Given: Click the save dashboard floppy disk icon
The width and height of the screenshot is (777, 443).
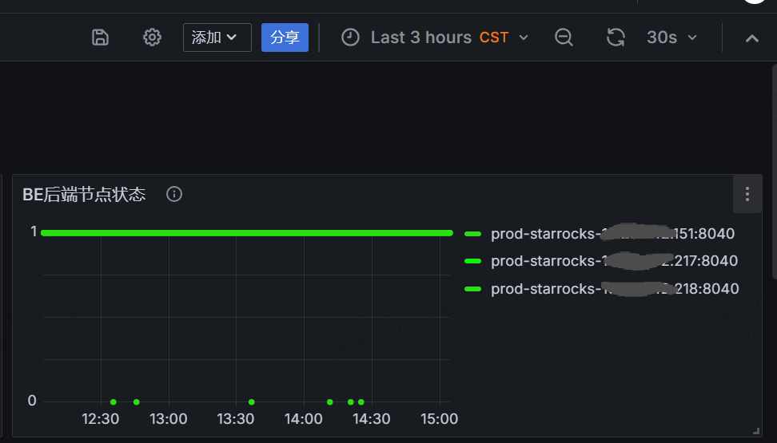Looking at the screenshot, I should (x=100, y=38).
